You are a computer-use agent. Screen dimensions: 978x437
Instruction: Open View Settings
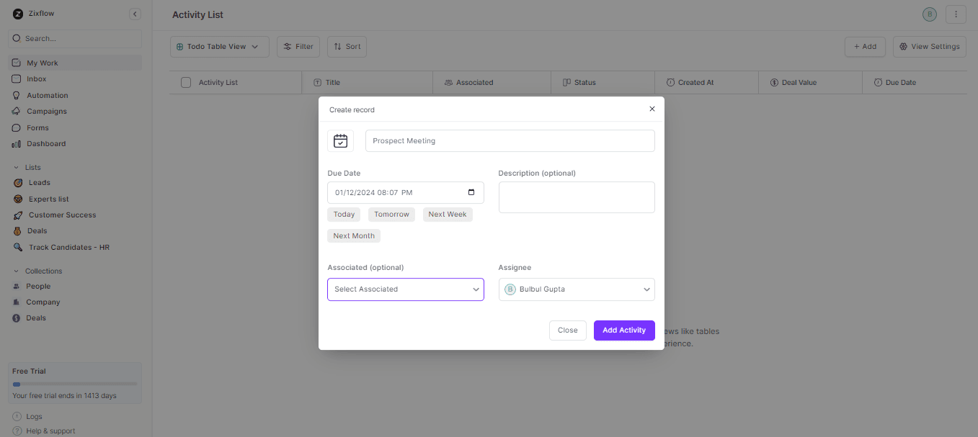[x=929, y=46]
